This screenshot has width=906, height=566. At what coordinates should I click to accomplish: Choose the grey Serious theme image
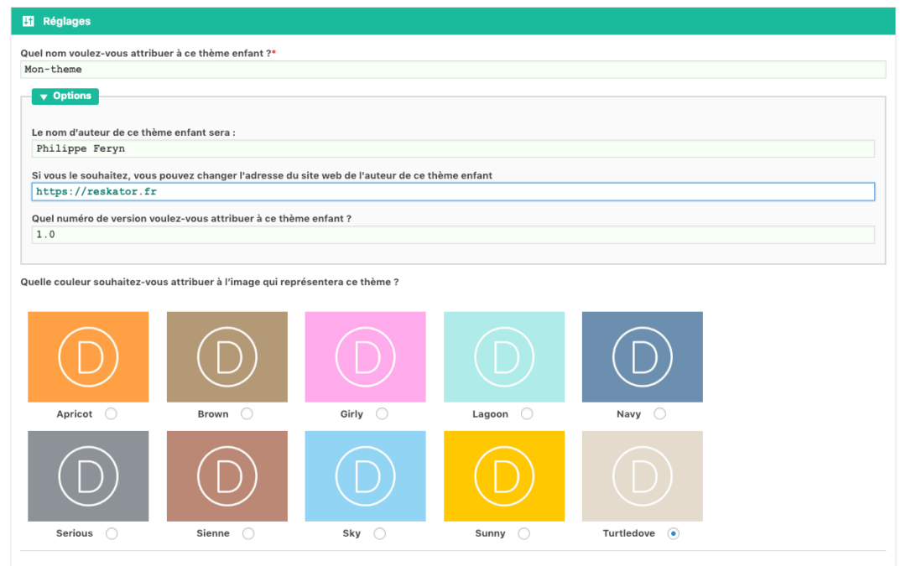[88, 476]
